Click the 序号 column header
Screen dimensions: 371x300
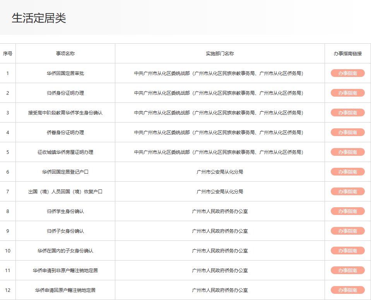tap(8, 54)
